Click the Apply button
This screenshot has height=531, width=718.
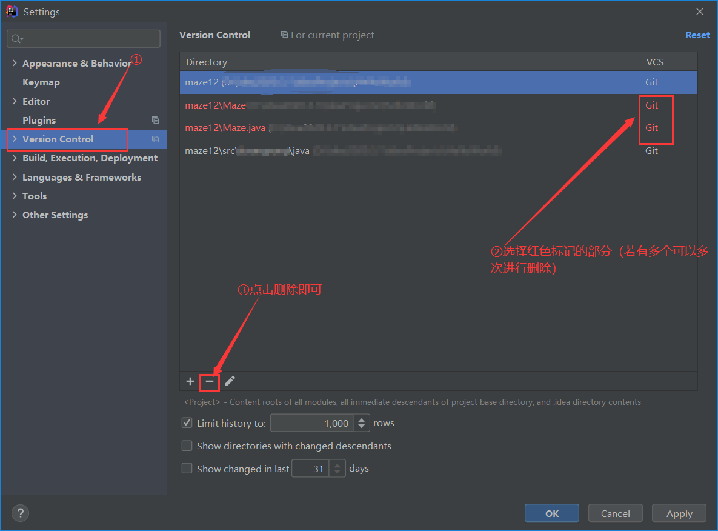point(679,513)
